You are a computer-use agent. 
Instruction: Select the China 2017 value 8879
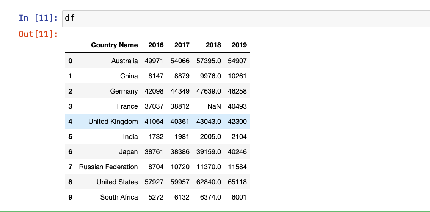point(182,76)
